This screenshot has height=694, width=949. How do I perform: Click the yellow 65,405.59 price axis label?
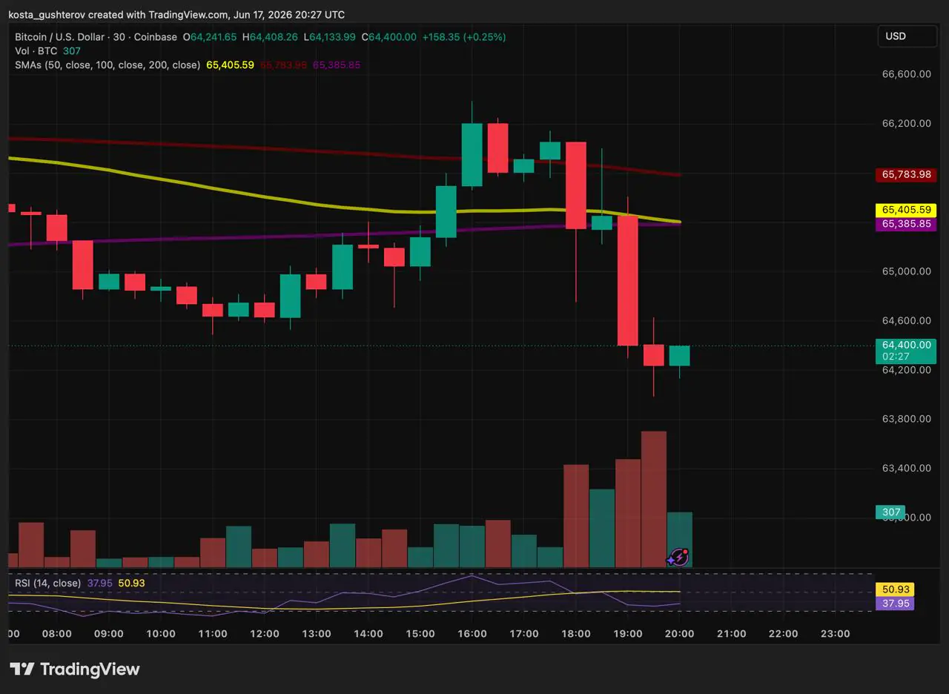pos(906,210)
